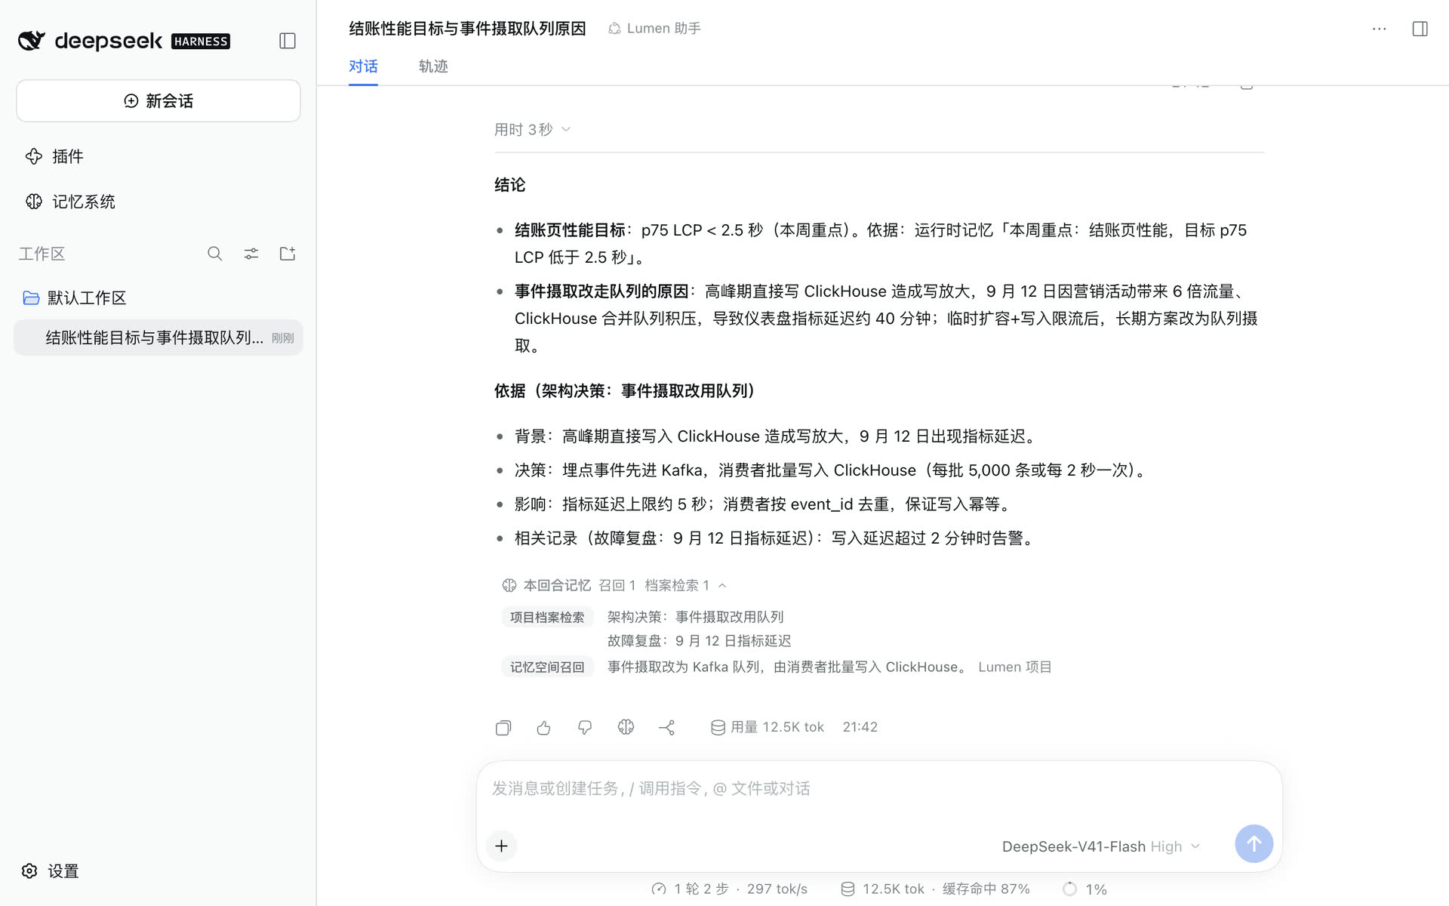Click the Lumen 项目 label in memory recall
The image size is (1449, 906).
[x=1014, y=667]
